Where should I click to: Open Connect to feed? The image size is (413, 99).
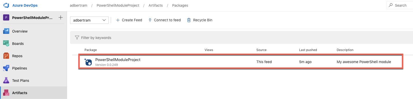click(165, 20)
